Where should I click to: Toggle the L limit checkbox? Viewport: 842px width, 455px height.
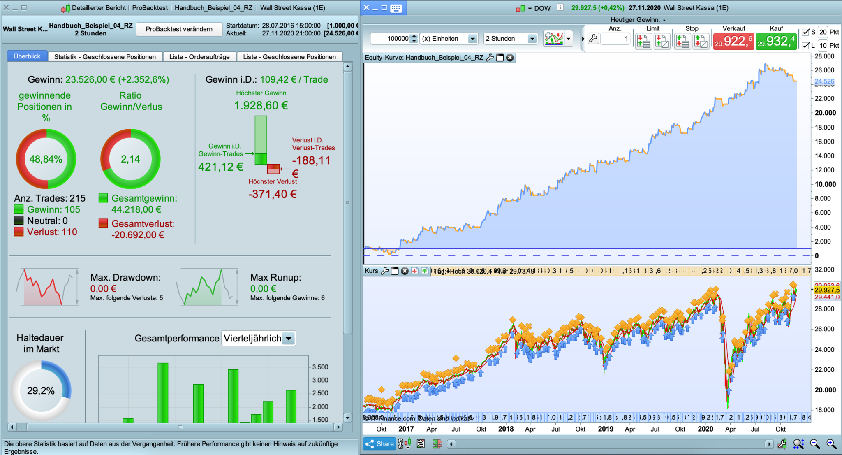pos(806,45)
